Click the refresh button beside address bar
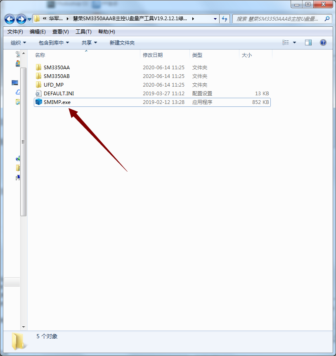 click(x=225, y=19)
